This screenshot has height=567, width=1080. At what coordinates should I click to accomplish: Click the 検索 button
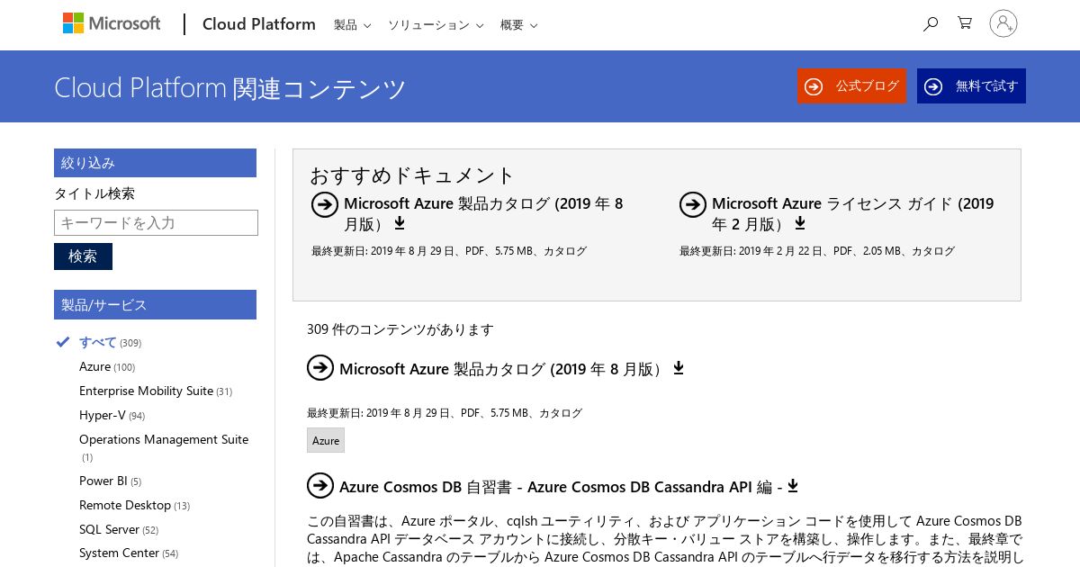tap(83, 256)
